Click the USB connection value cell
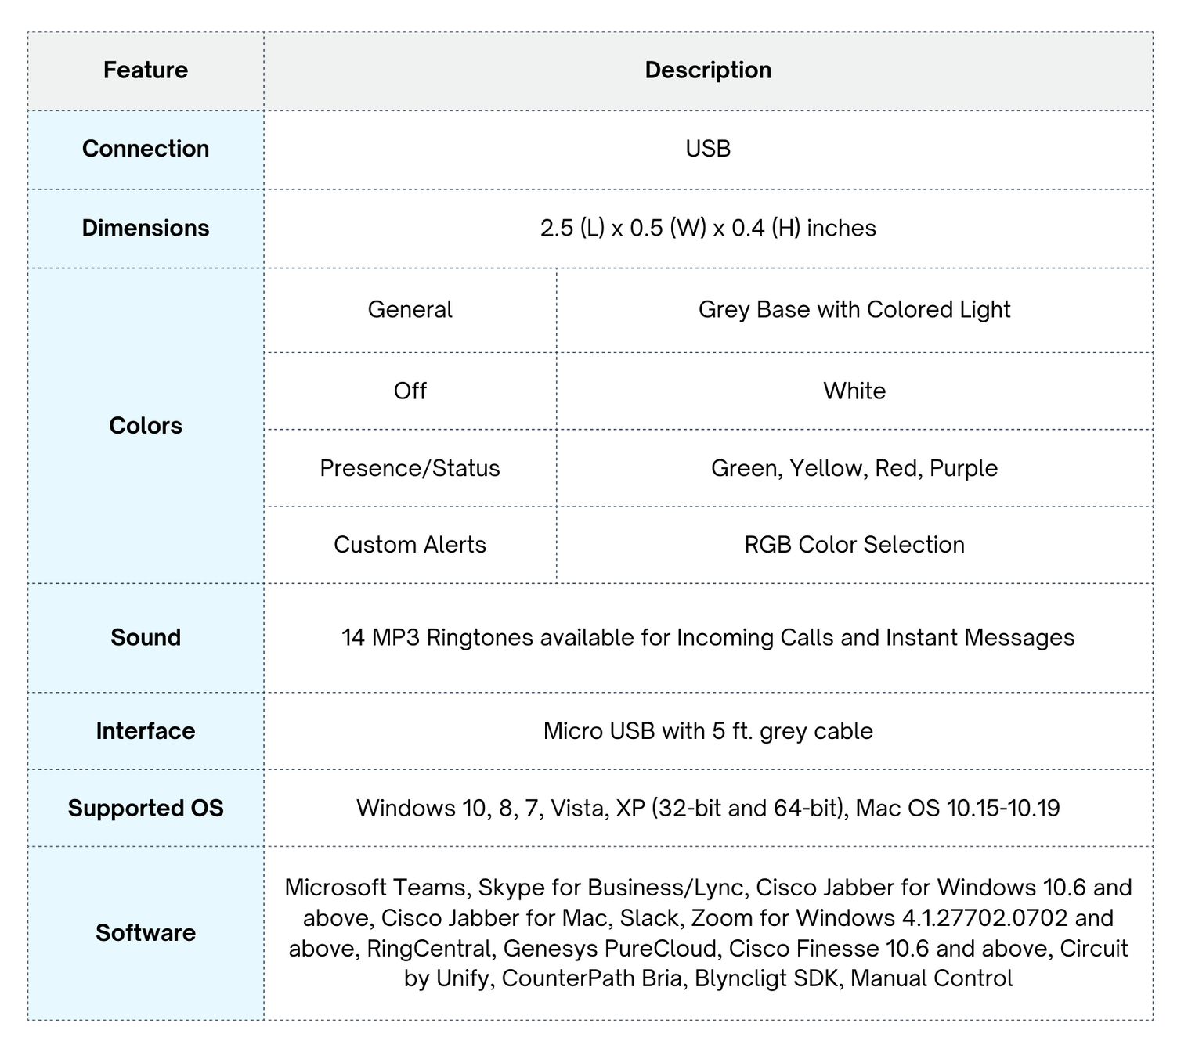The image size is (1188, 1052). 708,149
